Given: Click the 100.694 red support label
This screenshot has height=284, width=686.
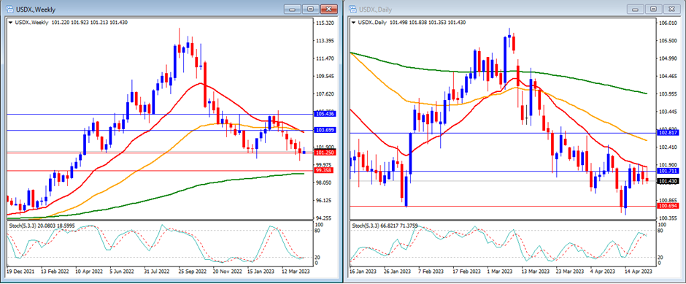Looking at the screenshot, I should pyautogui.click(x=668, y=206).
